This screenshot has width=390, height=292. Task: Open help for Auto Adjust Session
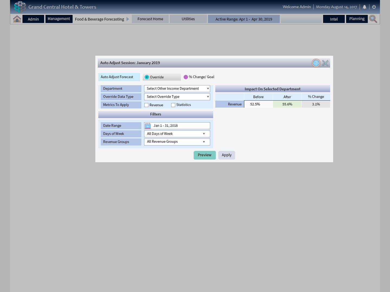pyautogui.click(x=316, y=63)
